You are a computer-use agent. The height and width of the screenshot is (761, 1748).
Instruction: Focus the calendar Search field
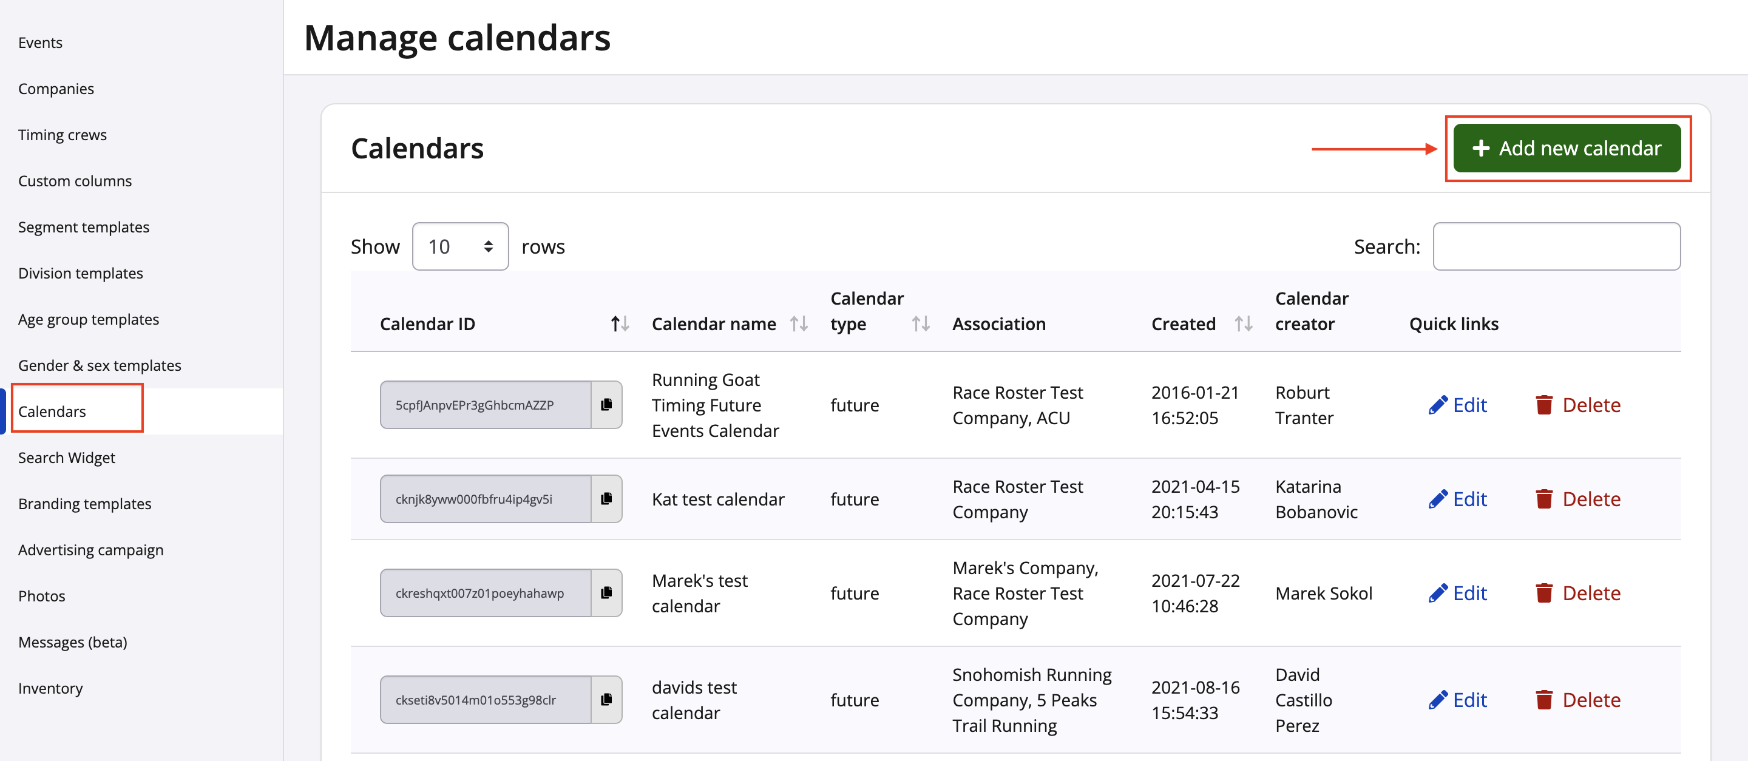coord(1556,246)
